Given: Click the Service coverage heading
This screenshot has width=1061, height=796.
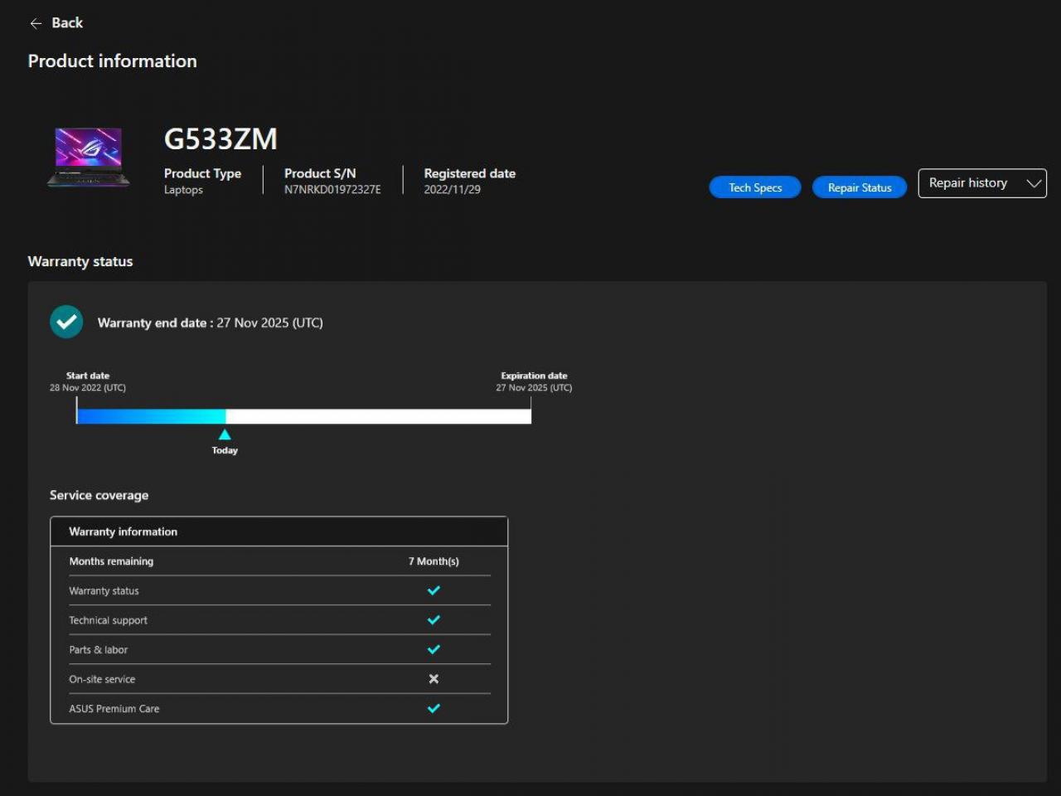Looking at the screenshot, I should pos(99,495).
